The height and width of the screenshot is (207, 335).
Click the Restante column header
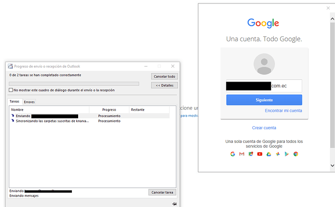[x=149, y=110]
